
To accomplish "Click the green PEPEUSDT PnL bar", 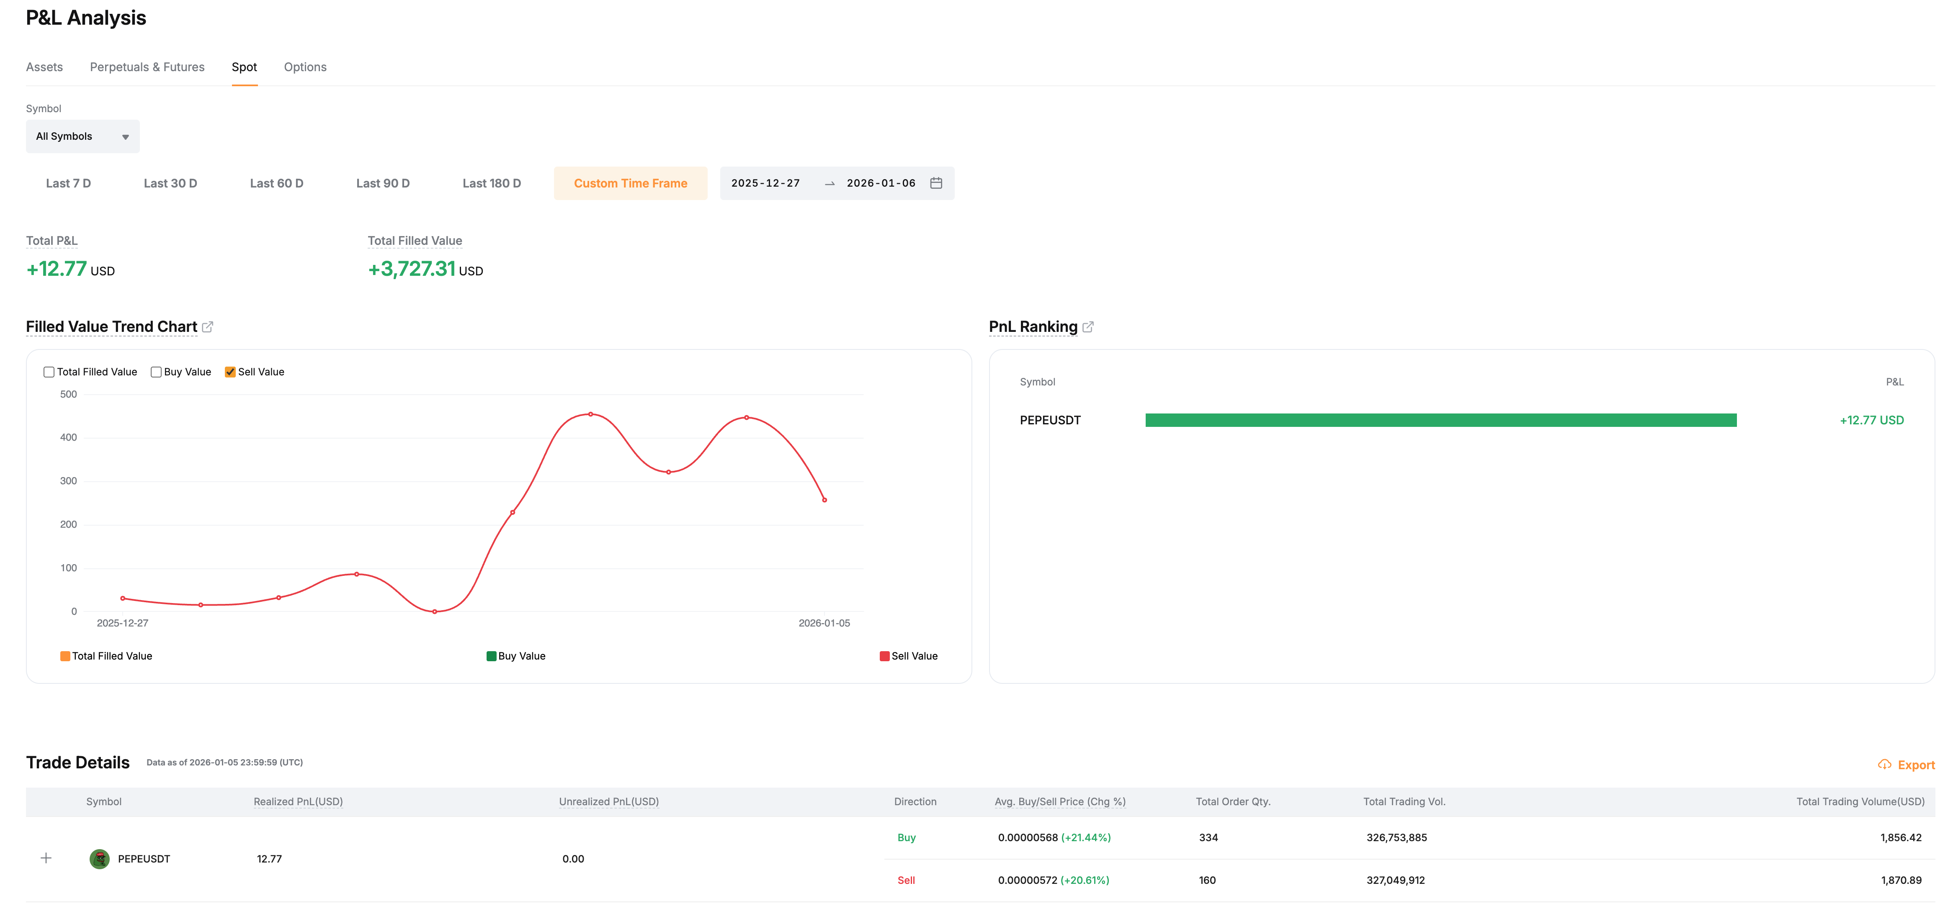I will (x=1440, y=420).
